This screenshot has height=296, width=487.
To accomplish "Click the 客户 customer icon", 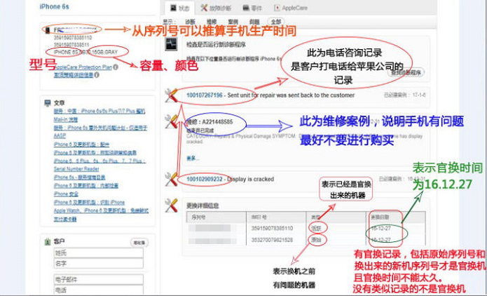I will tap(48, 241).
